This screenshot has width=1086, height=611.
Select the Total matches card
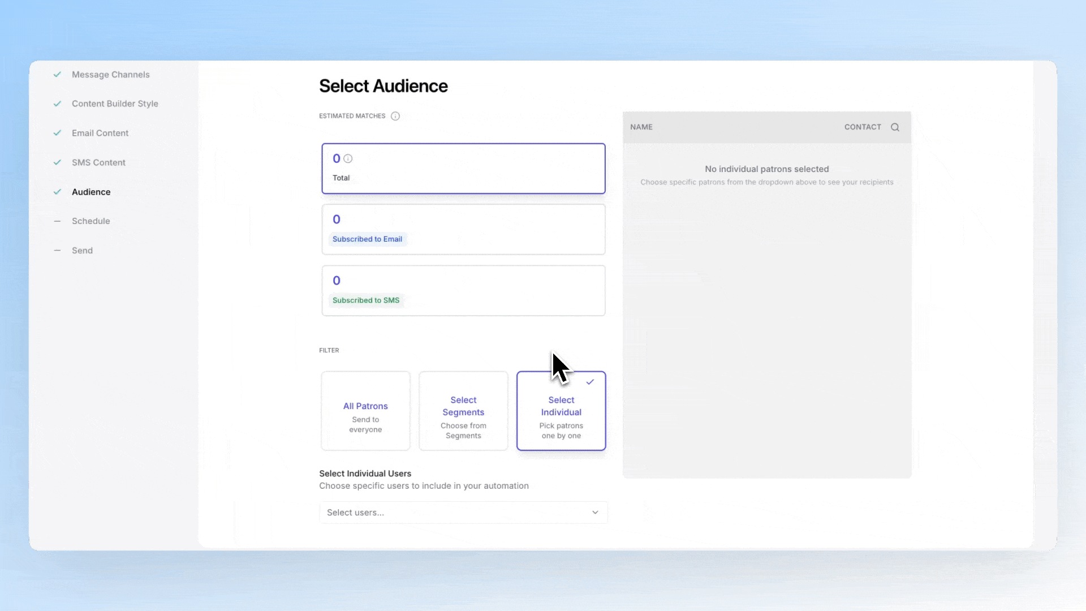point(463,169)
